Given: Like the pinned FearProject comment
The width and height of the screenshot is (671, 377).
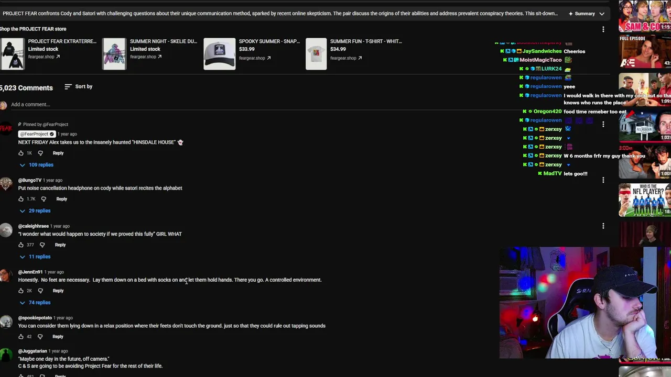Looking at the screenshot, I should click(21, 153).
